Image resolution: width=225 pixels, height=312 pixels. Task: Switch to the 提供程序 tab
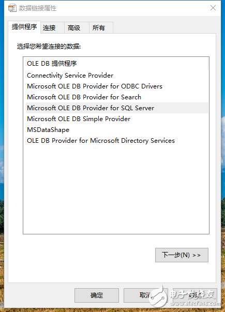click(x=24, y=27)
